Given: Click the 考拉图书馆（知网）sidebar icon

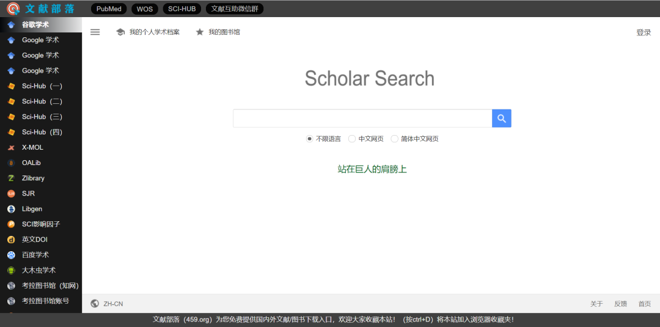Looking at the screenshot, I should [12, 286].
